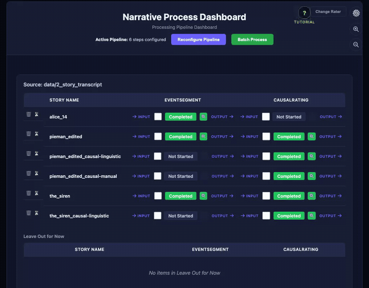Click the EVENTSEGMENT column header in top table
The image size is (369, 288).
tap(182, 100)
